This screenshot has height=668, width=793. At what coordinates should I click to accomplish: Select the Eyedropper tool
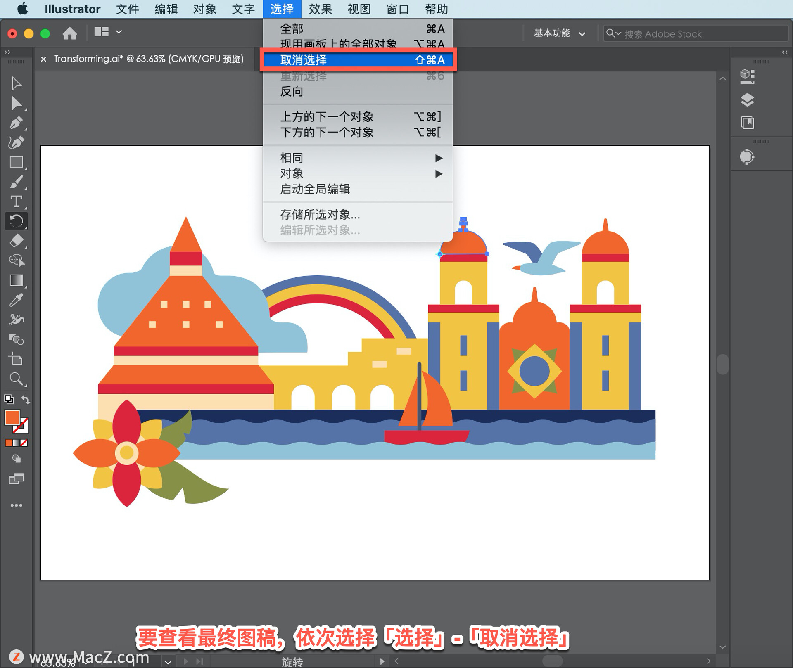(x=16, y=300)
